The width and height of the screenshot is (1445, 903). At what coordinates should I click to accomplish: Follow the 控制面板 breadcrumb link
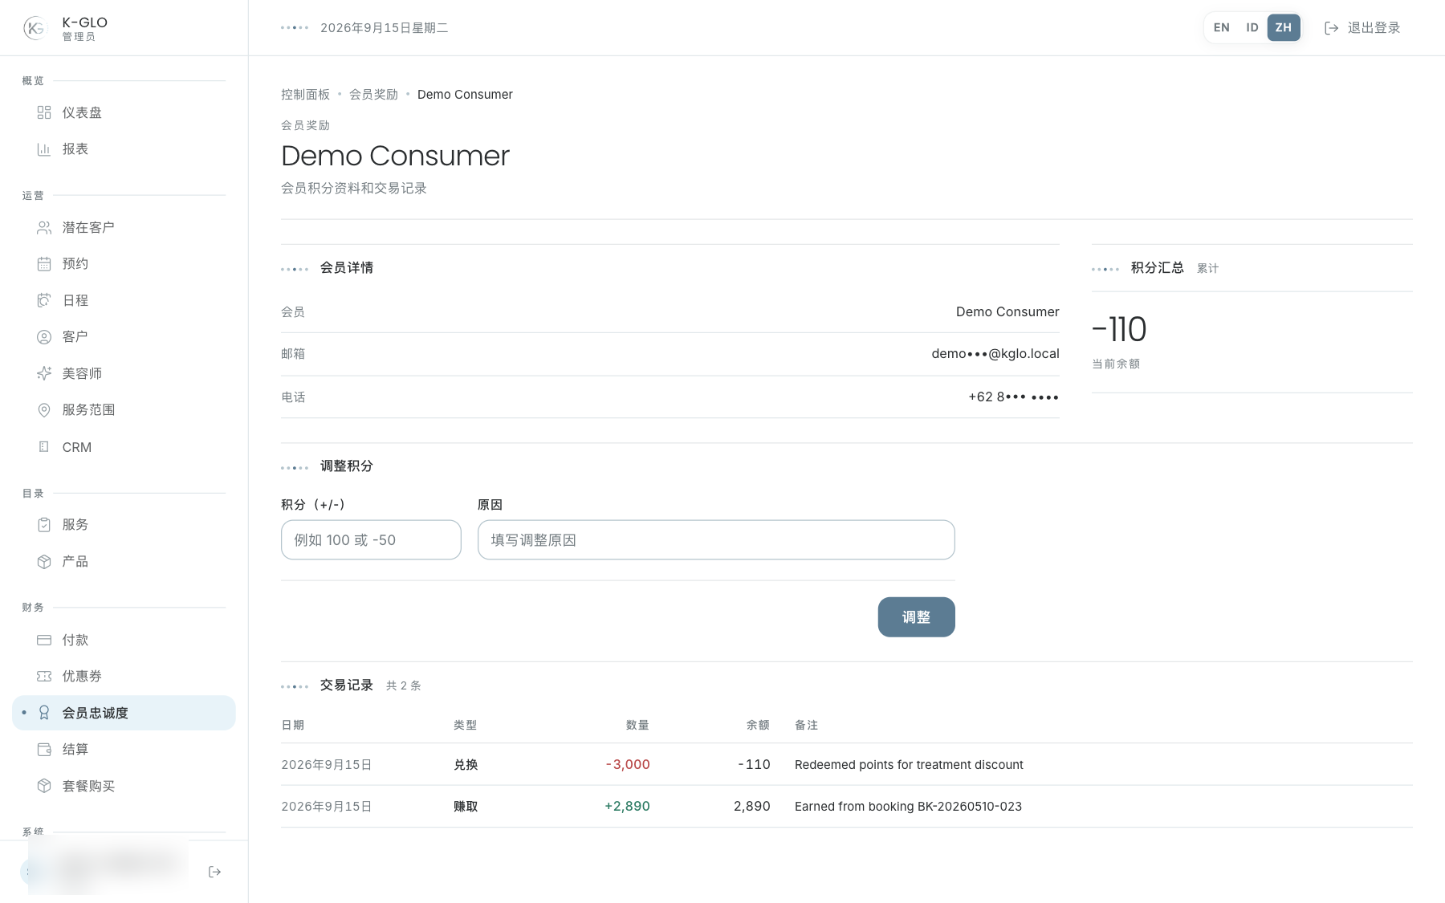(305, 95)
